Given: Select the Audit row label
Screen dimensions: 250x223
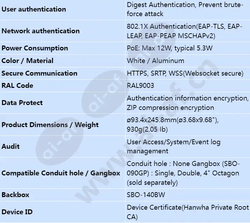Looking at the screenshot, I should [10, 146].
